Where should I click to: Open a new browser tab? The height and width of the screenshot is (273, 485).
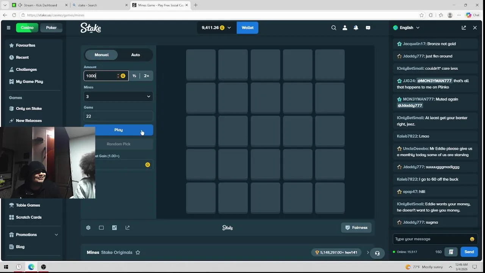(x=196, y=5)
